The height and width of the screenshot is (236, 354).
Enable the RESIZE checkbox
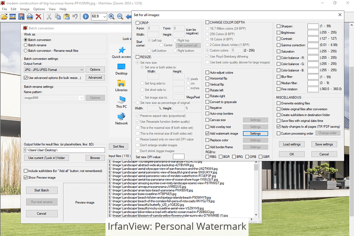138,57
